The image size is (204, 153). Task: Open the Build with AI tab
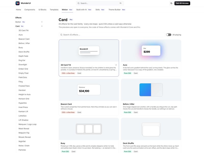point(84,10)
